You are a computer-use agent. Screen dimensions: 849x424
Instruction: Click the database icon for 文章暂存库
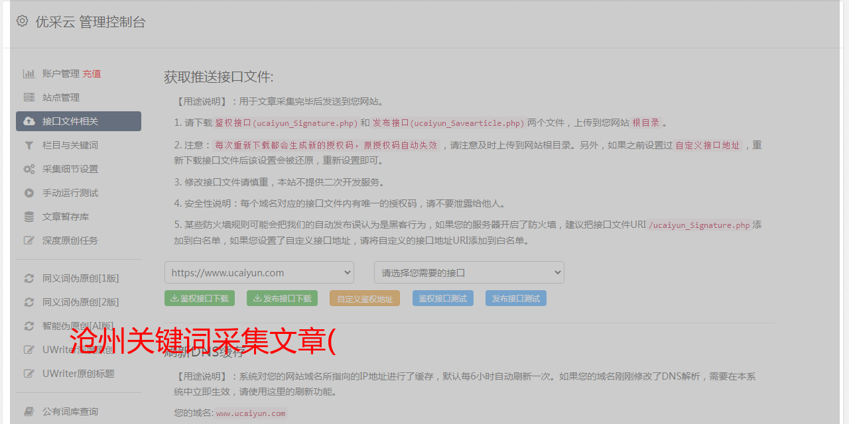pos(29,217)
